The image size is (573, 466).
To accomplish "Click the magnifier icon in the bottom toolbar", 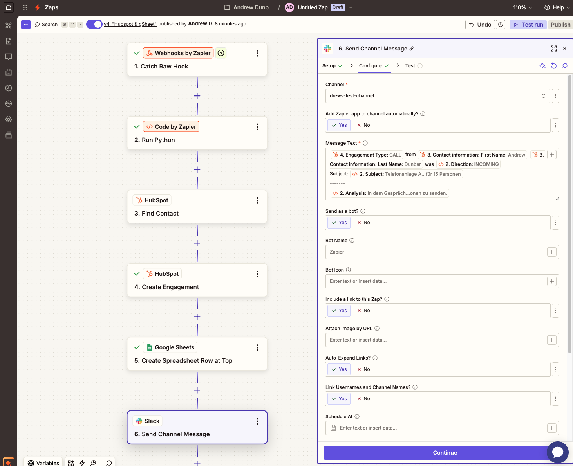I will (109, 463).
